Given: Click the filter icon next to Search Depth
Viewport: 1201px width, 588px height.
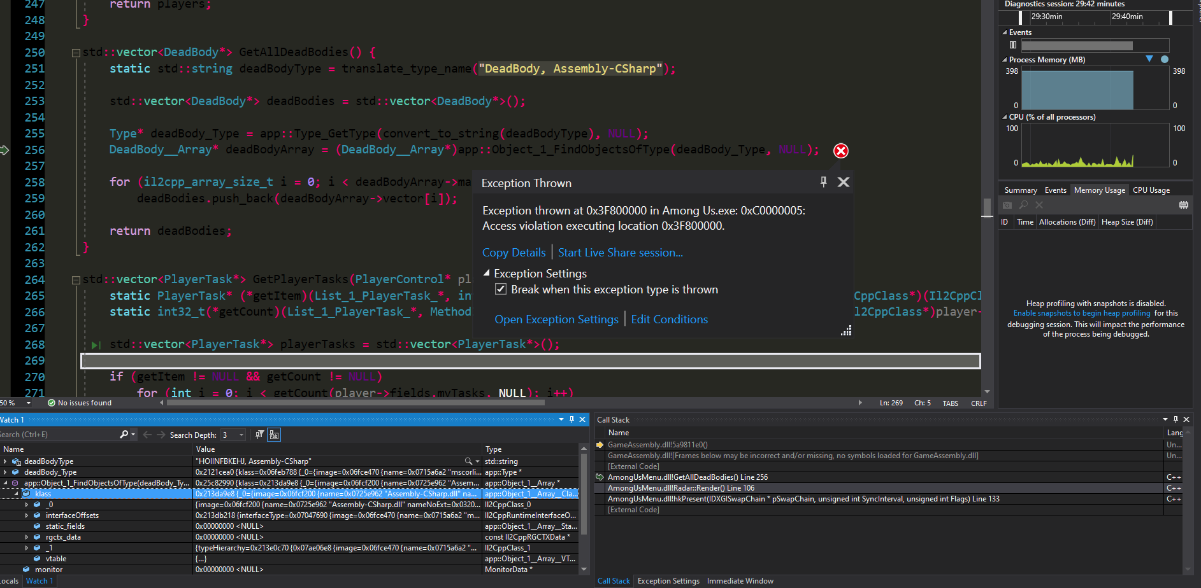Looking at the screenshot, I should [x=260, y=435].
